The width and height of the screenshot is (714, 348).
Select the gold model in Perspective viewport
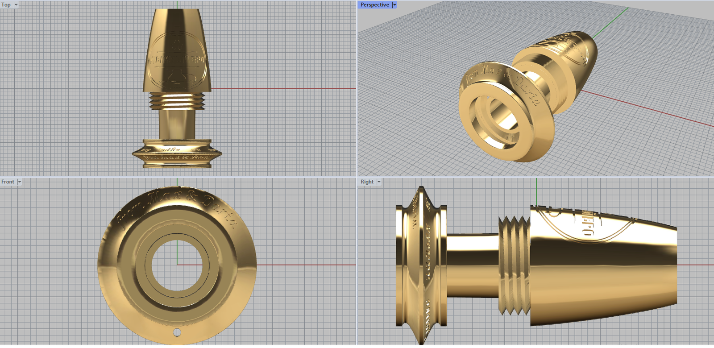click(529, 96)
